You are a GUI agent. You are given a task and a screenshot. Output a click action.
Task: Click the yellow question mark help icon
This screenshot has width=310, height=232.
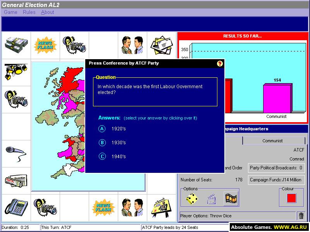(220, 63)
